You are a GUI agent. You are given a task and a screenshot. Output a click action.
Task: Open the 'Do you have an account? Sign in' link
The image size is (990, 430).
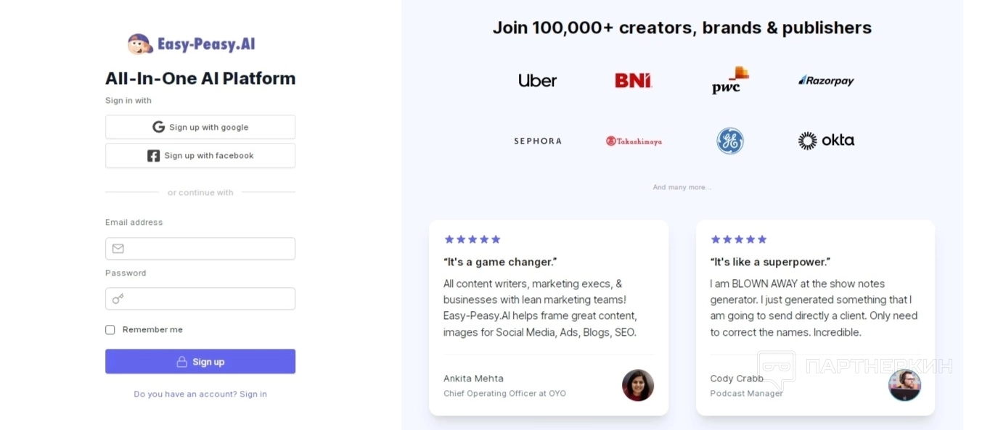pos(200,394)
